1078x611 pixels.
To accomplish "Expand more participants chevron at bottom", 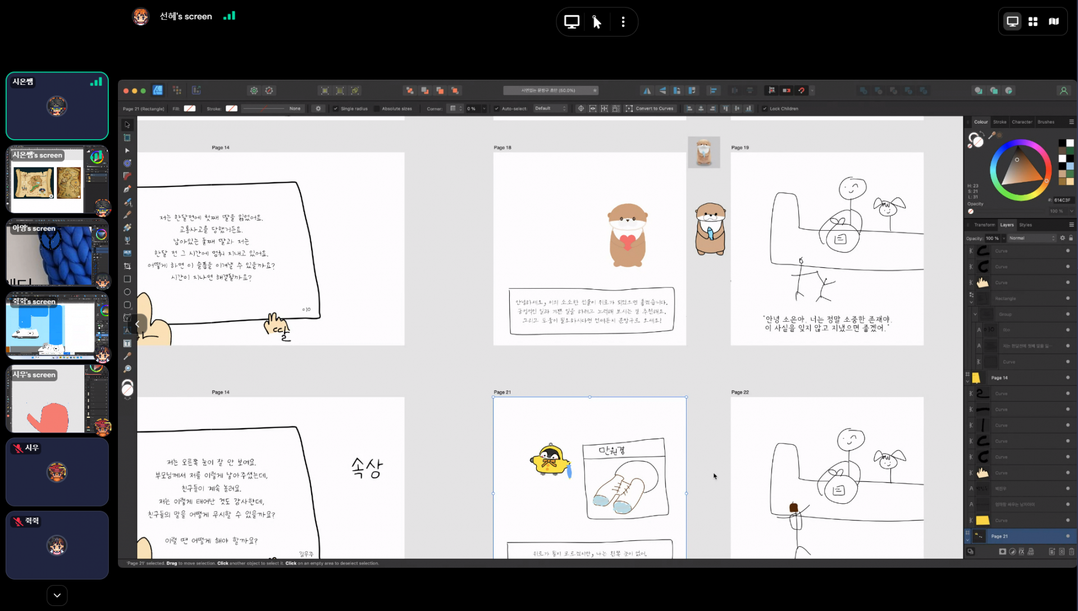I will tap(57, 595).
